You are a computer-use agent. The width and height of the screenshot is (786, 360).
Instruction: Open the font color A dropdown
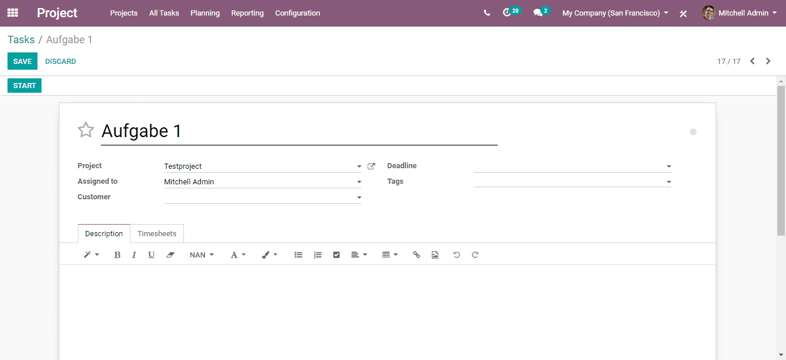click(238, 255)
